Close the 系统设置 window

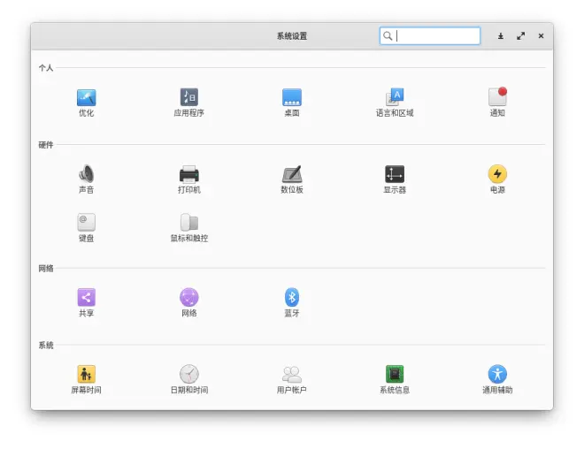[x=541, y=35]
